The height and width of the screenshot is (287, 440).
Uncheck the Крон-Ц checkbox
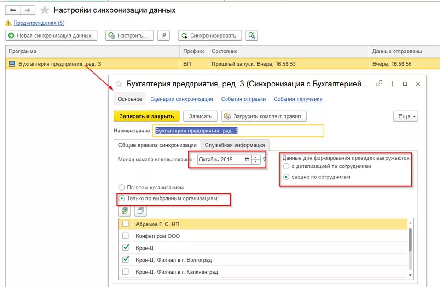coord(126,248)
